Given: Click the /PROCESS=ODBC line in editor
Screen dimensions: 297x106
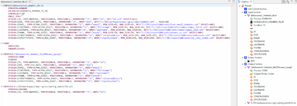Looking at the screenshot, I should [16, 57].
